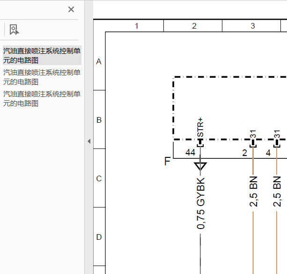
Task: Click column header 1 of grid
Action: coord(136,26)
